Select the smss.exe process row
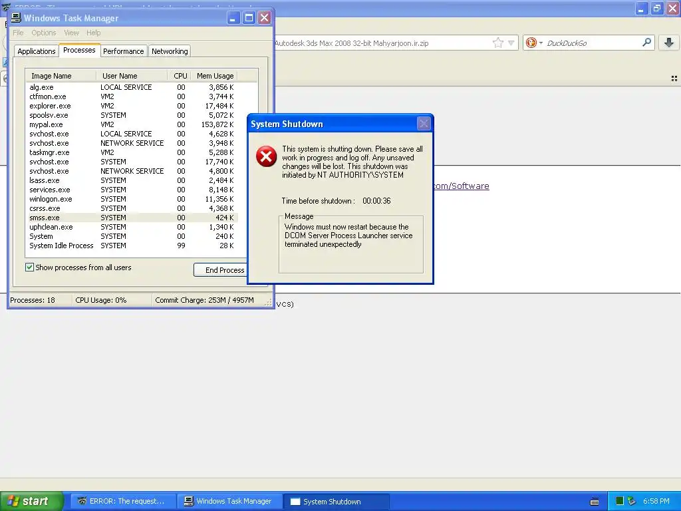Image resolution: width=681 pixels, height=511 pixels. [132, 218]
